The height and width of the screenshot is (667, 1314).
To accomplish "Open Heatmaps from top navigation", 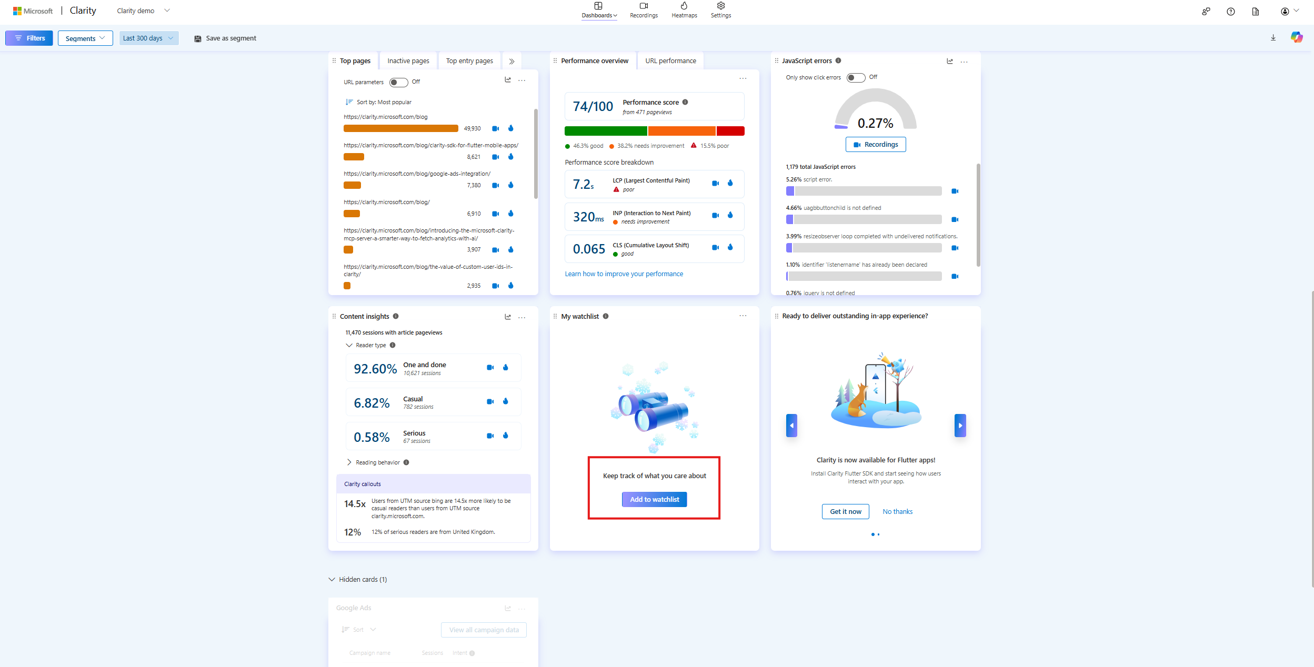I will tap(684, 10).
